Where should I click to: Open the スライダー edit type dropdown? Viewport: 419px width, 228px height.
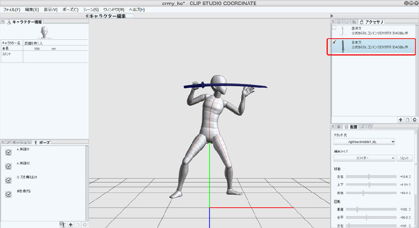click(x=364, y=158)
